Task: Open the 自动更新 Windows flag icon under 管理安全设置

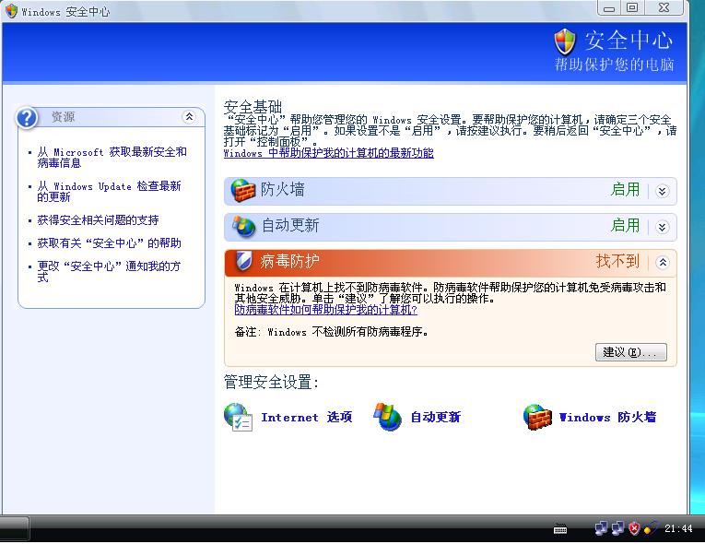Action: point(388,417)
